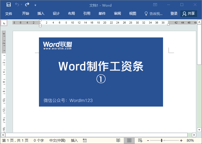The width and height of the screenshot is (202, 144).
Task: Maximize the Word window
Action: point(182,5)
